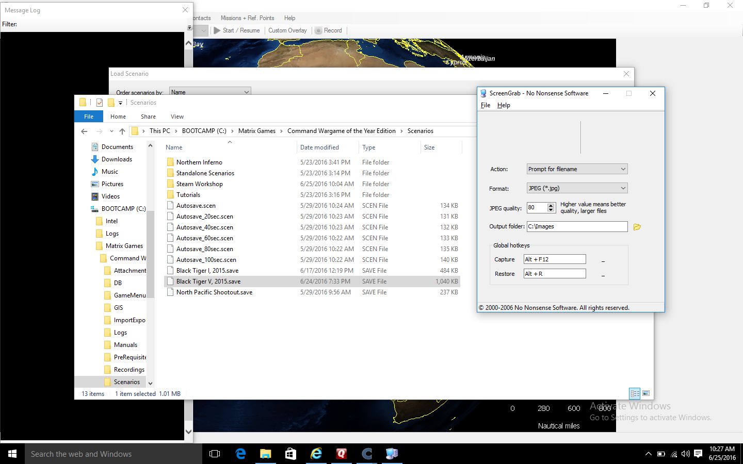
Task: Click the Start / Resume play icon
Action: point(217,30)
